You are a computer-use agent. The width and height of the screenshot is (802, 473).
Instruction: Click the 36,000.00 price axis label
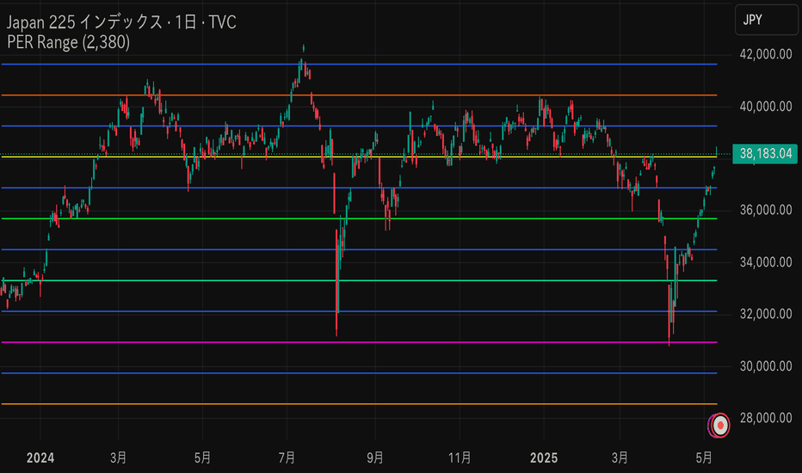pyautogui.click(x=766, y=210)
